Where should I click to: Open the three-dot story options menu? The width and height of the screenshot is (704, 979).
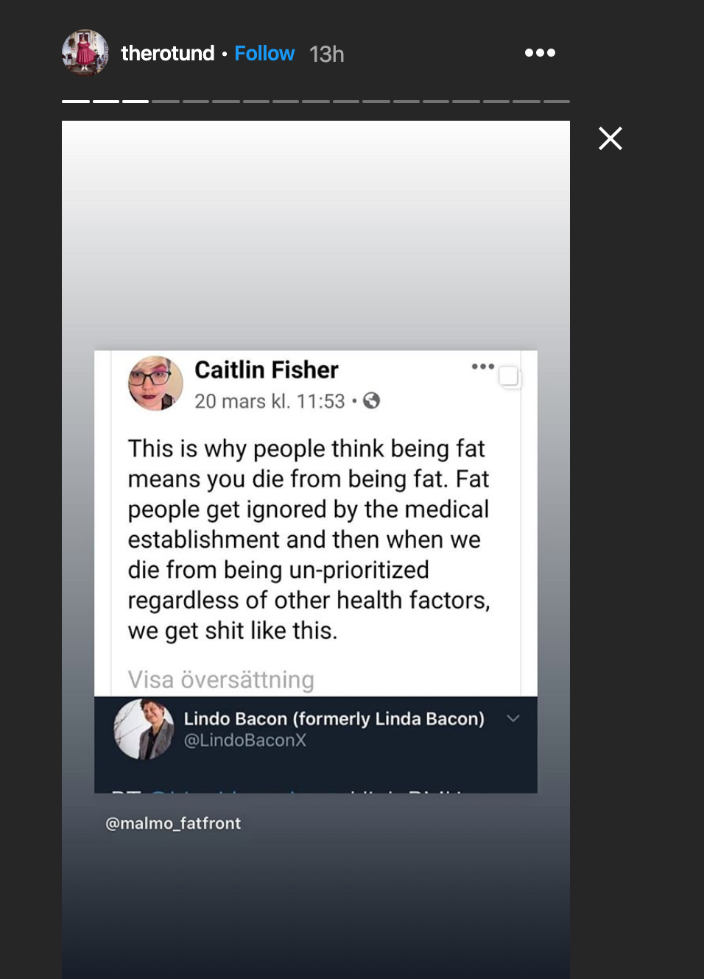(x=540, y=53)
